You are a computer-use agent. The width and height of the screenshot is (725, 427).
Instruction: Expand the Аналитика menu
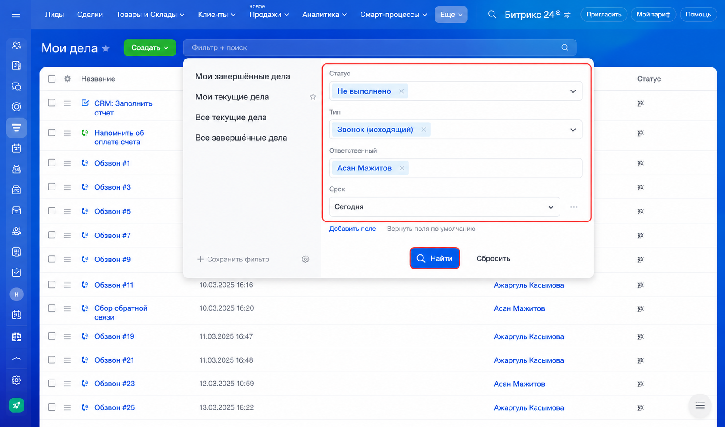tap(325, 15)
